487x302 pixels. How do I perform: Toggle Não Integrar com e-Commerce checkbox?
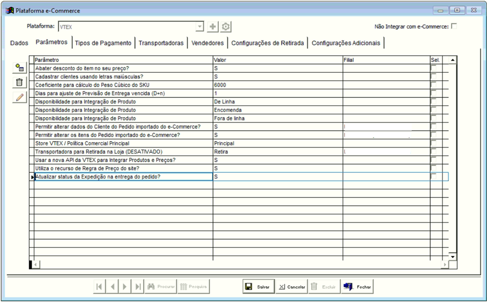(x=454, y=27)
